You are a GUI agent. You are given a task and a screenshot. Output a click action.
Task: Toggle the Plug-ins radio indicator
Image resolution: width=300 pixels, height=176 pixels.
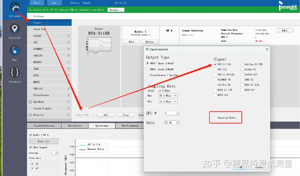coord(30,115)
